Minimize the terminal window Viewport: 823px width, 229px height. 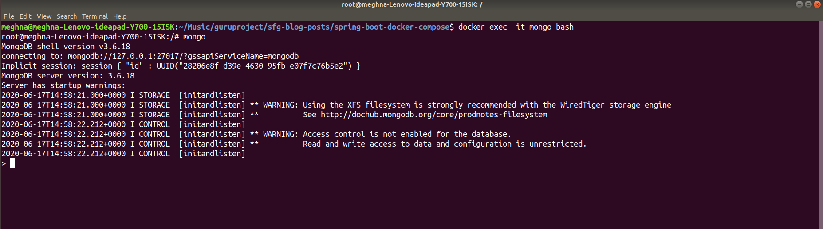click(799, 4)
